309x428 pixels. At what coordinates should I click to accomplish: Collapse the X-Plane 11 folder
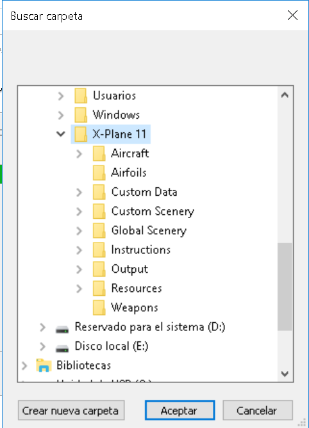click(x=60, y=133)
